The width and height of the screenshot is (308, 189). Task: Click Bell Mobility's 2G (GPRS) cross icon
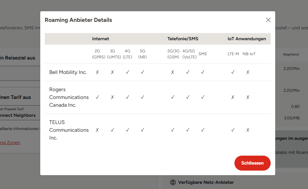97,72
